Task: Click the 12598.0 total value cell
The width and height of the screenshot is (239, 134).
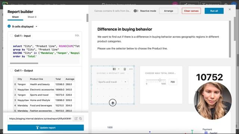Action: click(x=60, y=84)
